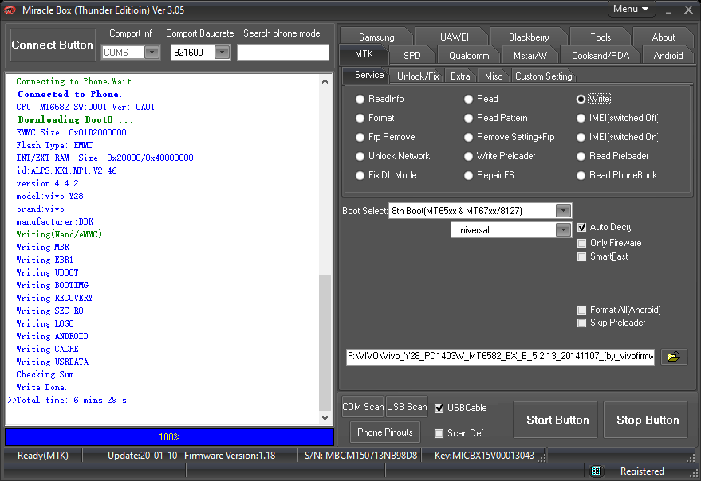Viewport: 701px width, 481px height.
Task: Minimize the Miracle Box window
Action: (668, 10)
